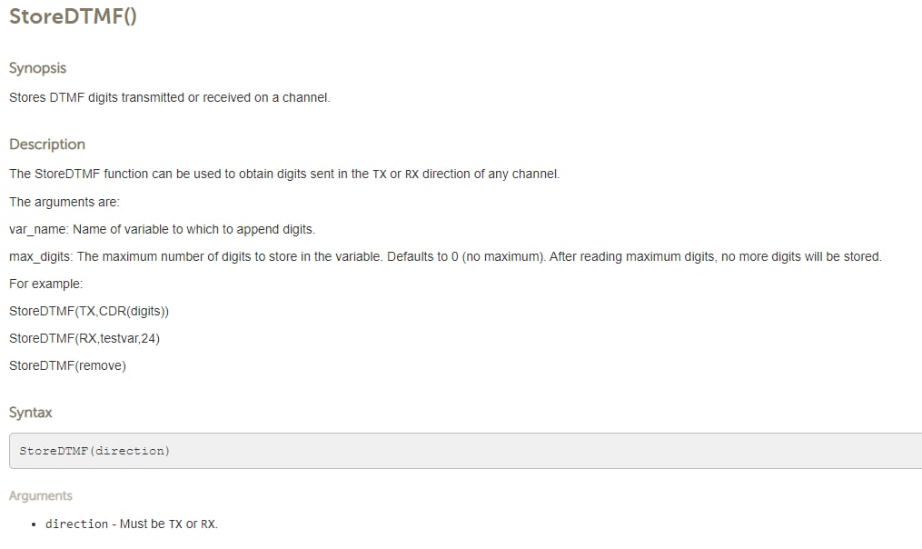
Task: Click the direction argument bullet item
Action: (x=132, y=524)
